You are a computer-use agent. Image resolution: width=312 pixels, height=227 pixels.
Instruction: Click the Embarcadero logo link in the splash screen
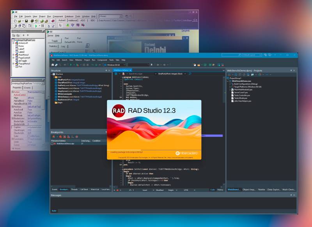pyautogui.click(x=187, y=153)
